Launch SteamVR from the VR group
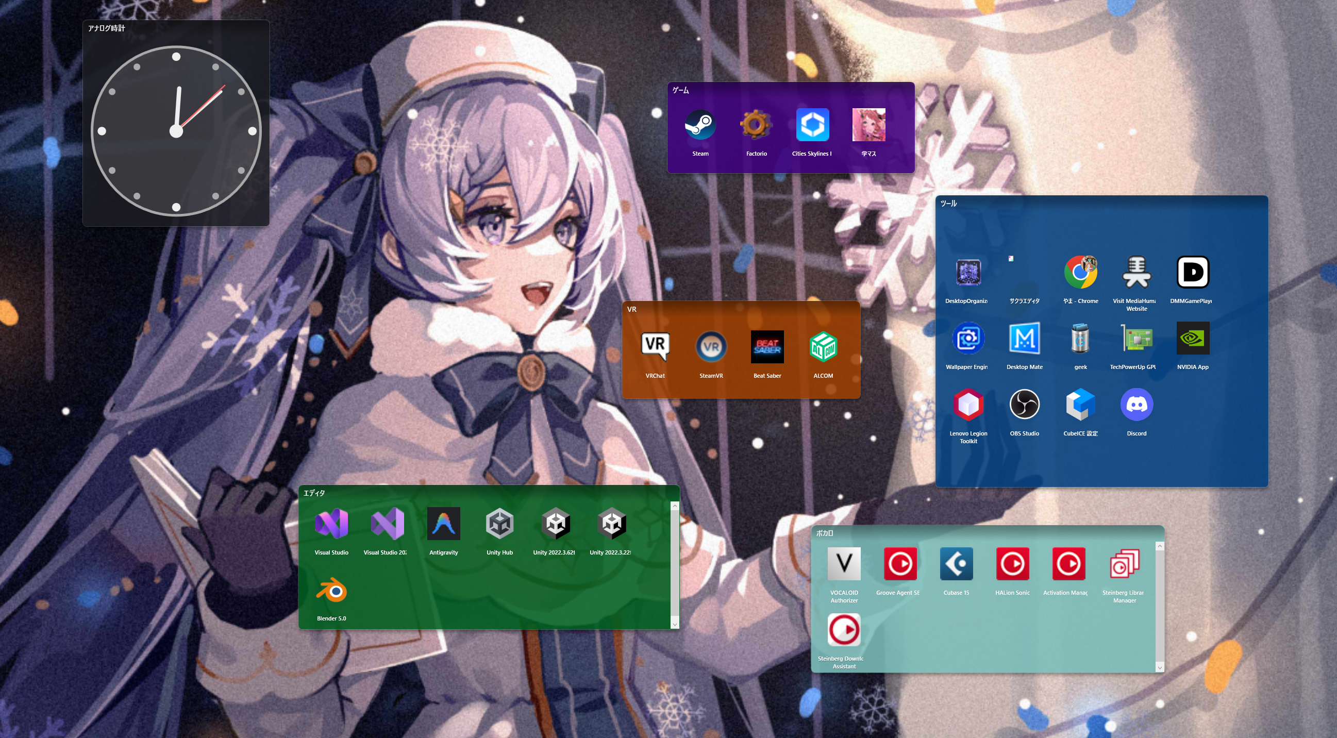The width and height of the screenshot is (1337, 738). tap(711, 347)
